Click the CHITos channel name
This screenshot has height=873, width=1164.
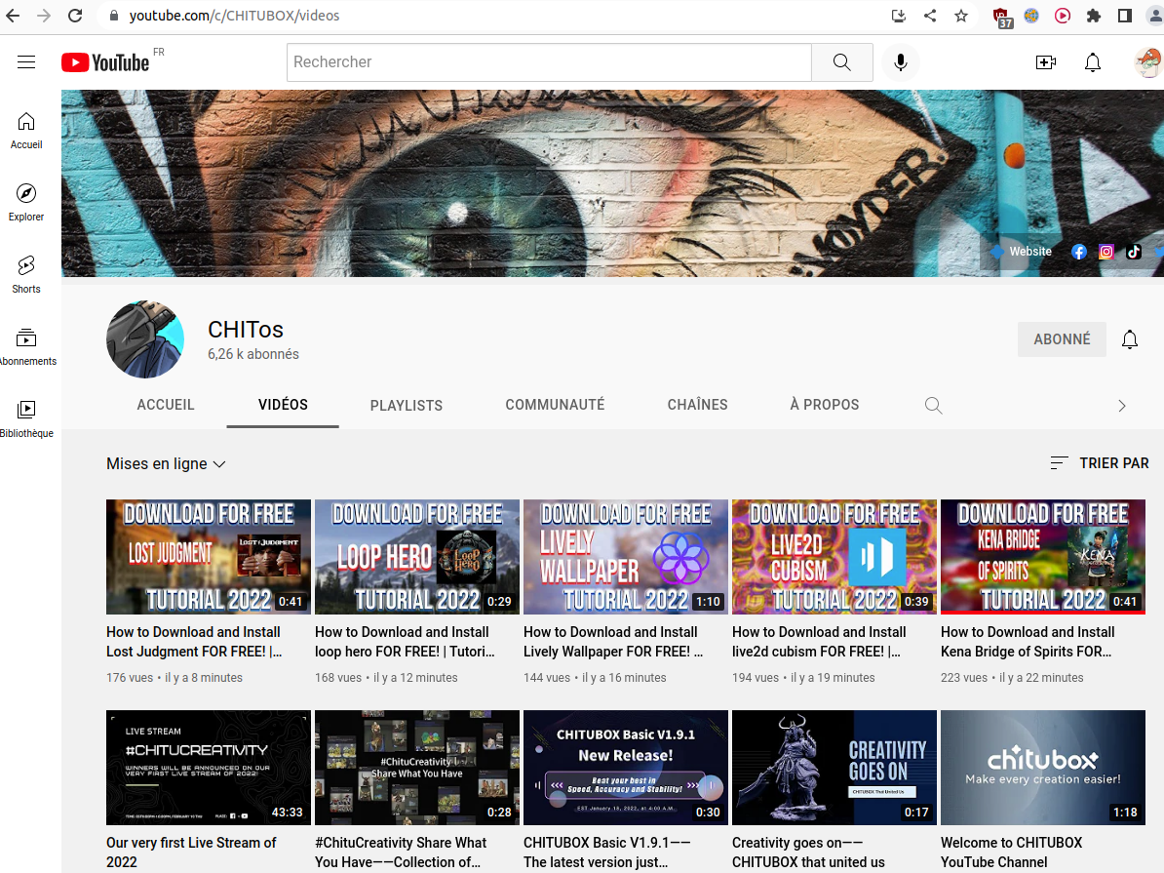[246, 329]
